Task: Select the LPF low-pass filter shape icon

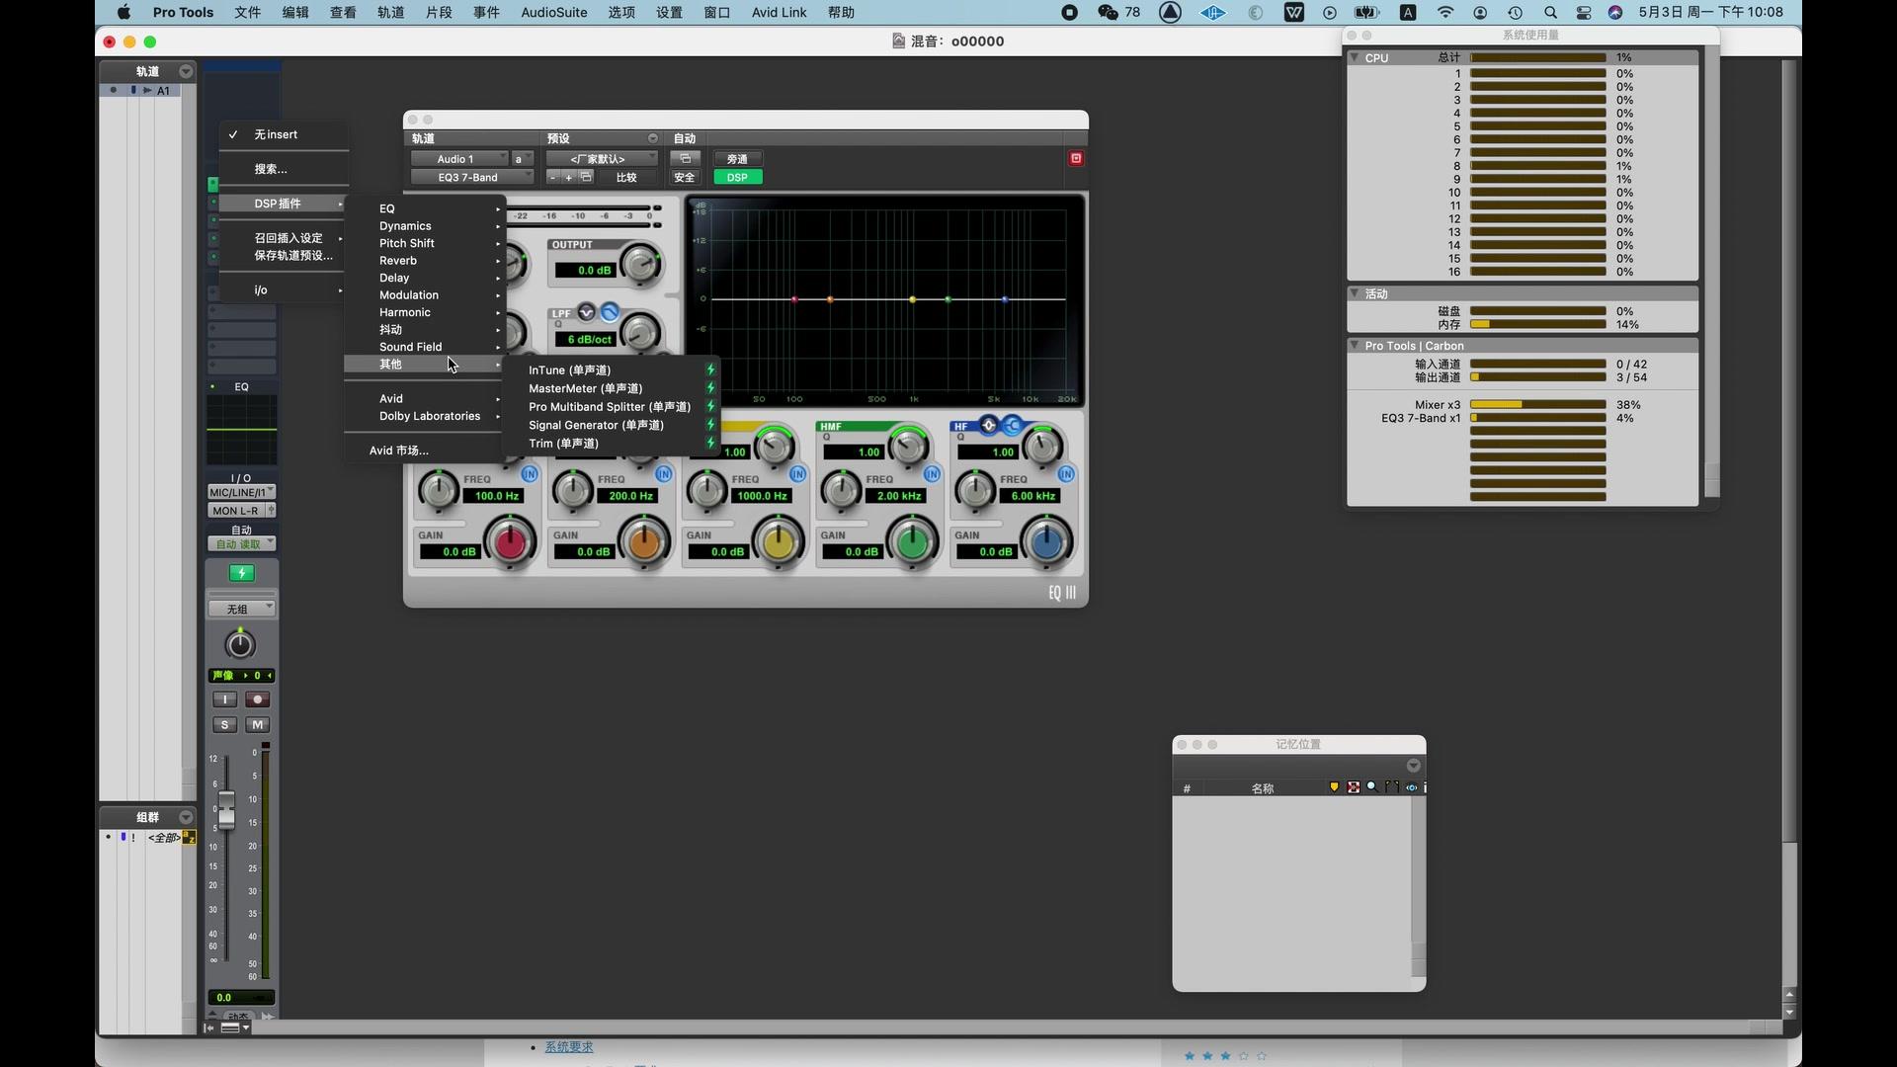Action: click(x=610, y=313)
